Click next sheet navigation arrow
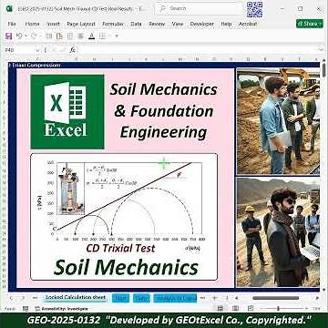This screenshot has height=328, width=328. pyautogui.click(x=23, y=298)
